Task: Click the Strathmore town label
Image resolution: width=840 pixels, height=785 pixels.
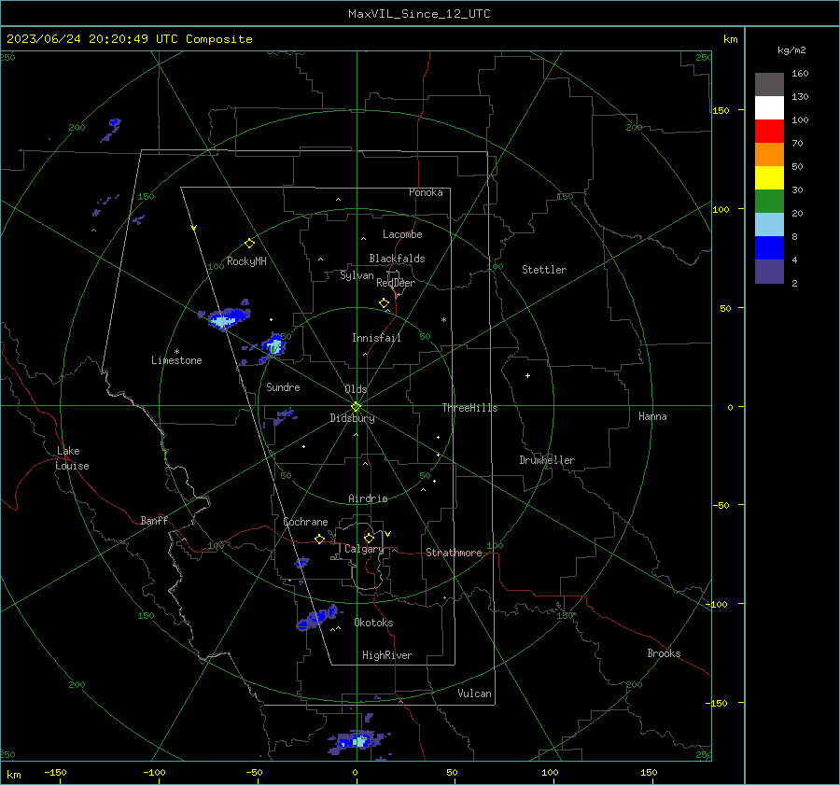Action: (454, 553)
